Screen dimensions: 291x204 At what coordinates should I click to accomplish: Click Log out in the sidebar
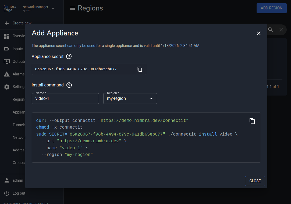(19, 193)
